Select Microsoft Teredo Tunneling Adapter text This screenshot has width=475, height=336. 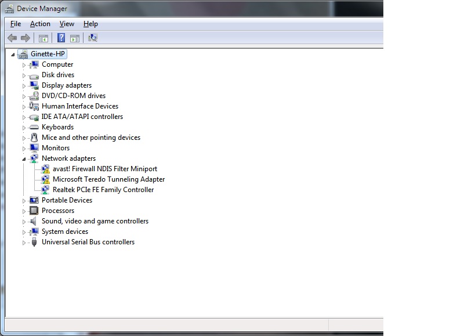[x=109, y=179]
